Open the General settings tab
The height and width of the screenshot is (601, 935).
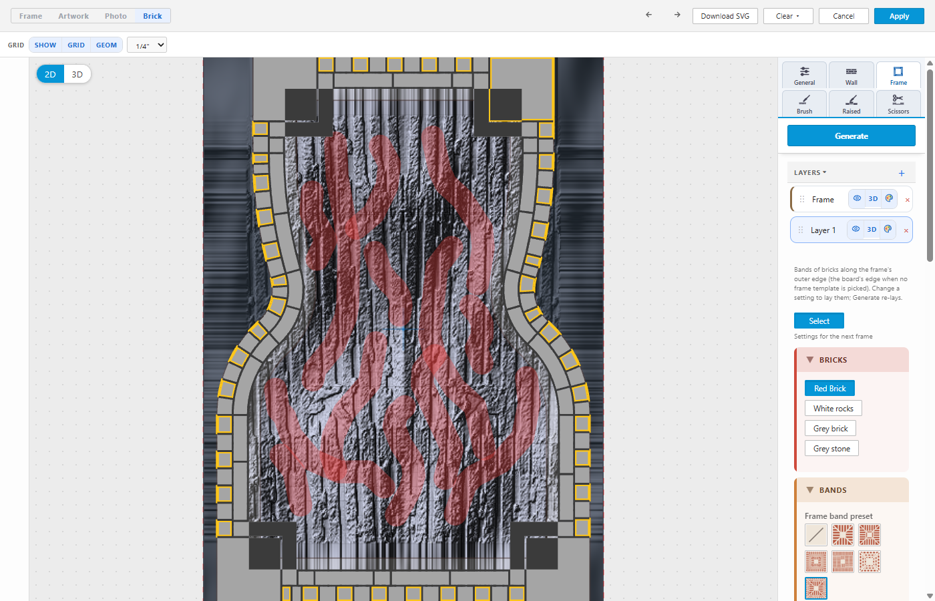point(805,75)
